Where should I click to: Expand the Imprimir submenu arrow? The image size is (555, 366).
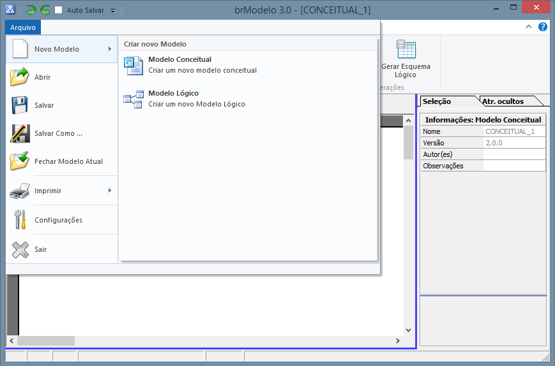pos(110,191)
